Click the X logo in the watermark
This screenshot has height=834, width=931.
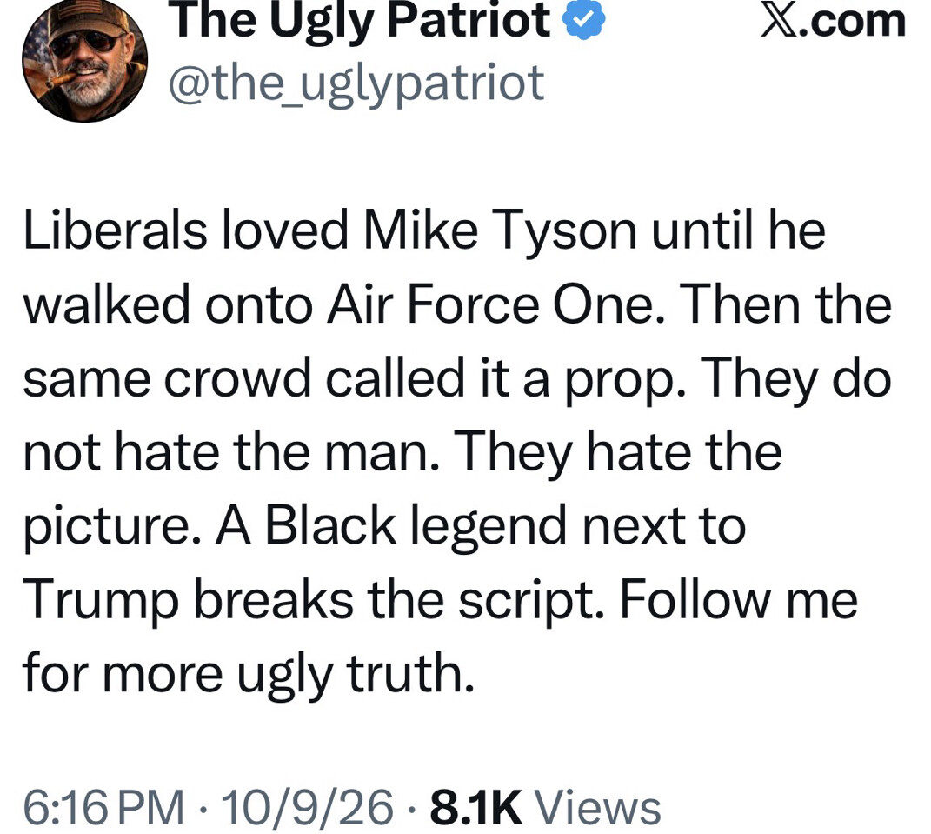[779, 22]
